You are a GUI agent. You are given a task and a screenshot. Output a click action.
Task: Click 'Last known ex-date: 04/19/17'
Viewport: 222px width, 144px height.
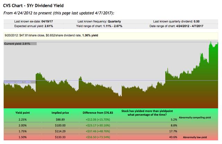[x=34, y=21]
